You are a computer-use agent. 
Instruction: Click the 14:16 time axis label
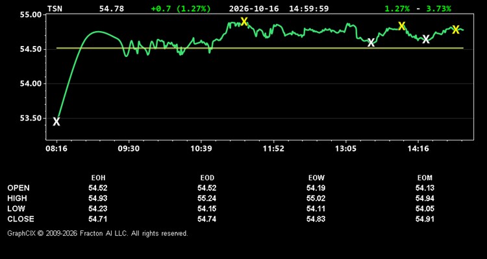418,149
